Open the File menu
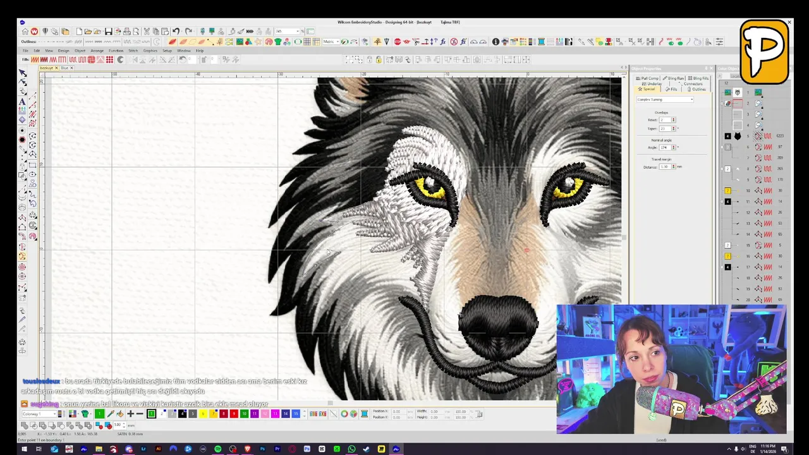 25,51
